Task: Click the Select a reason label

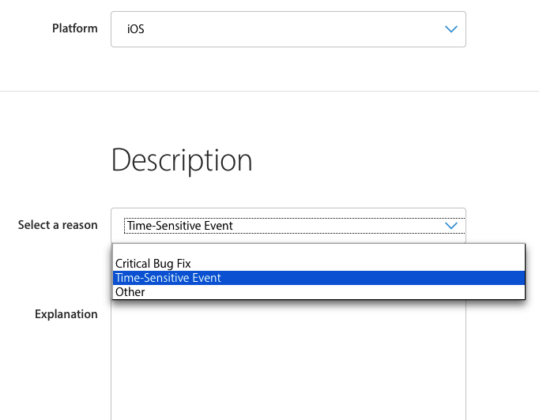Action: coord(58,225)
